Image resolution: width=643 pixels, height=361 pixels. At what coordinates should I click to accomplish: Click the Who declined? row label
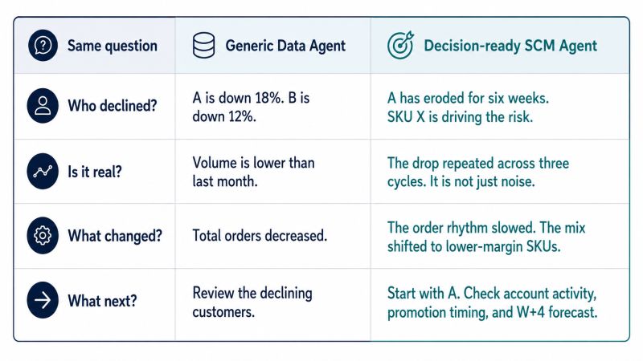coord(113,106)
